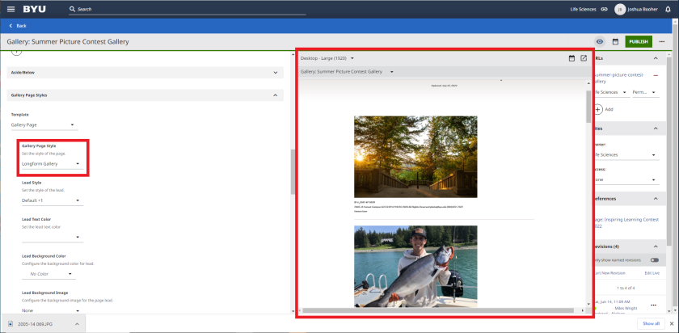Open the Lead Style dropdown
Viewport: 679px width, 333px height.
[51, 200]
